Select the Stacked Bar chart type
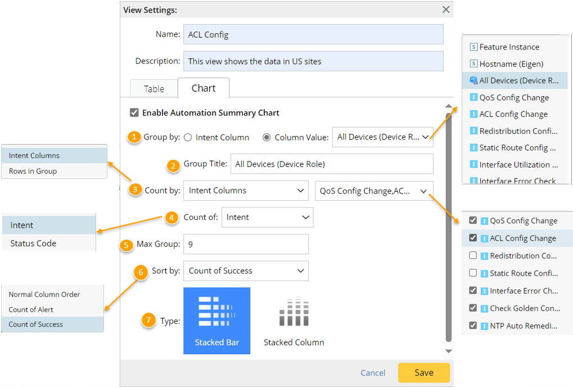The image size is (573, 388). tap(216, 321)
